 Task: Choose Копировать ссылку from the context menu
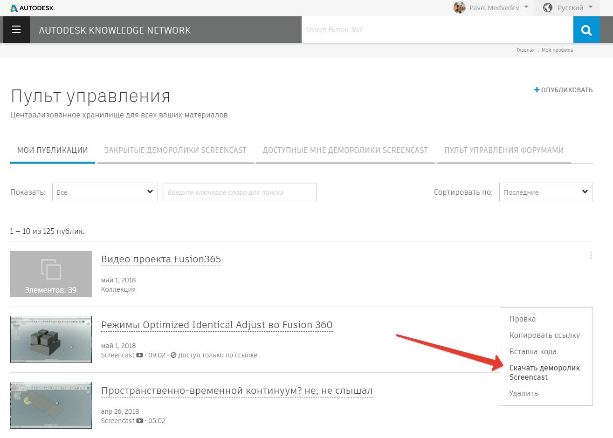click(544, 335)
